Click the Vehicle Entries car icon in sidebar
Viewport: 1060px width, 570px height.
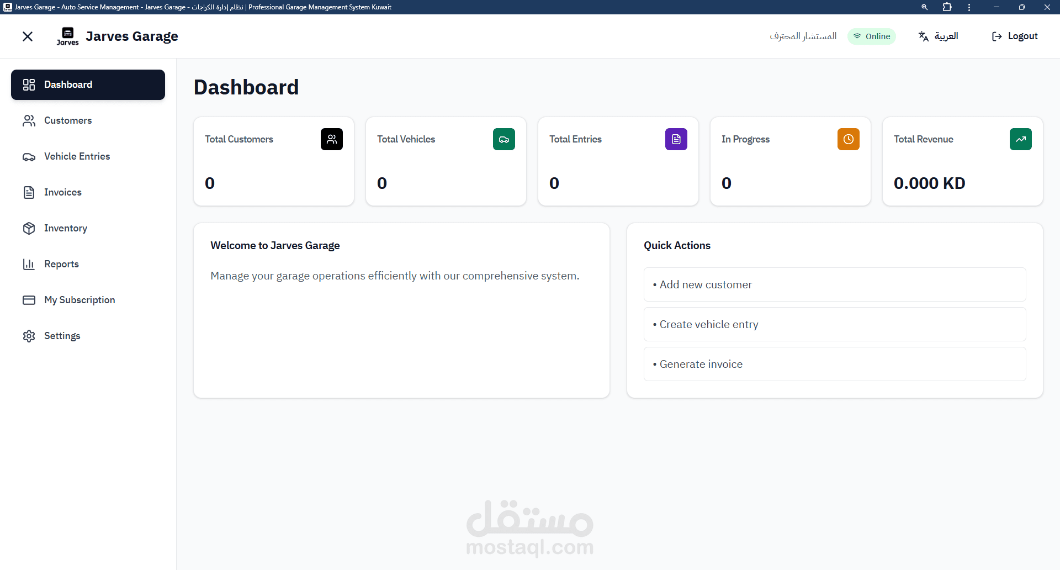29,156
